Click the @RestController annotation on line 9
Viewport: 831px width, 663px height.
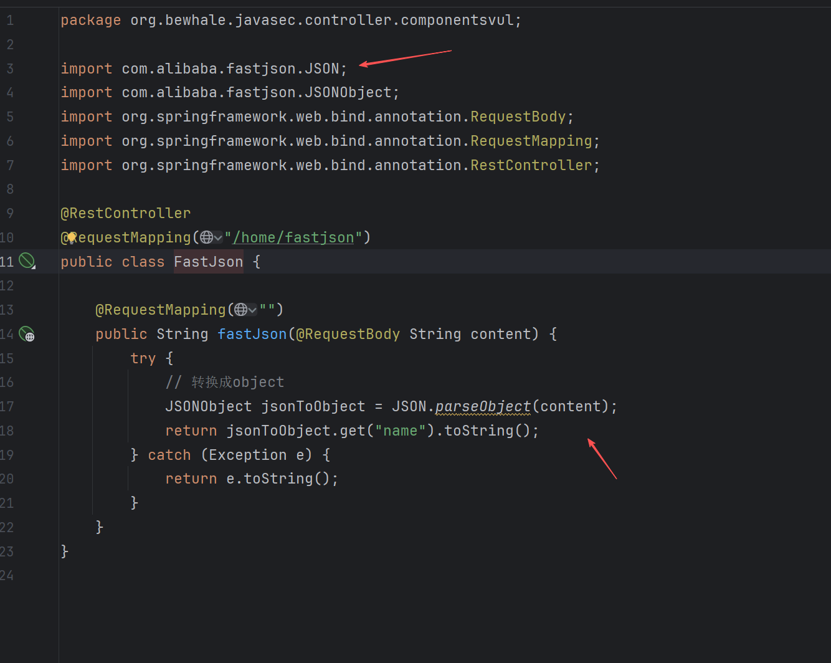tap(125, 213)
